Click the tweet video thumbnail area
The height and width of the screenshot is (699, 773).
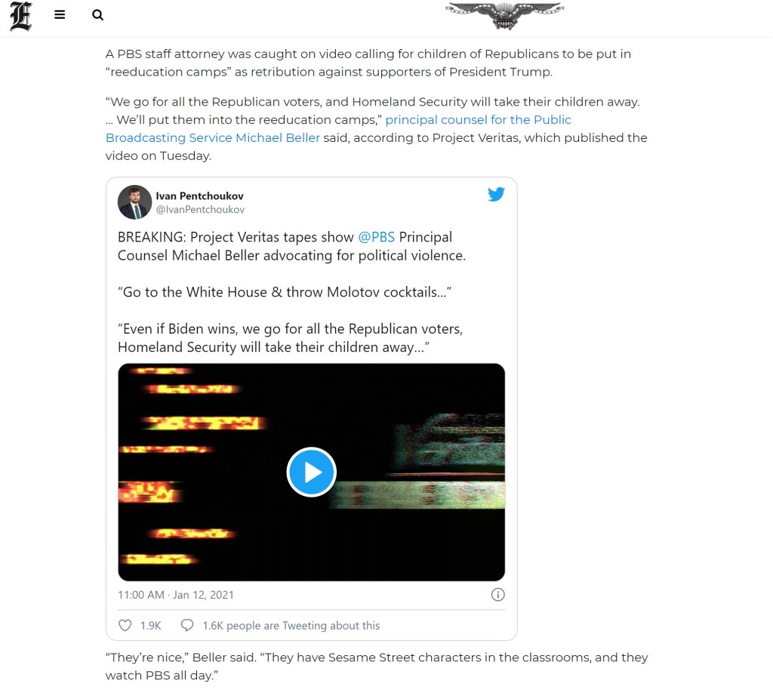click(x=312, y=473)
